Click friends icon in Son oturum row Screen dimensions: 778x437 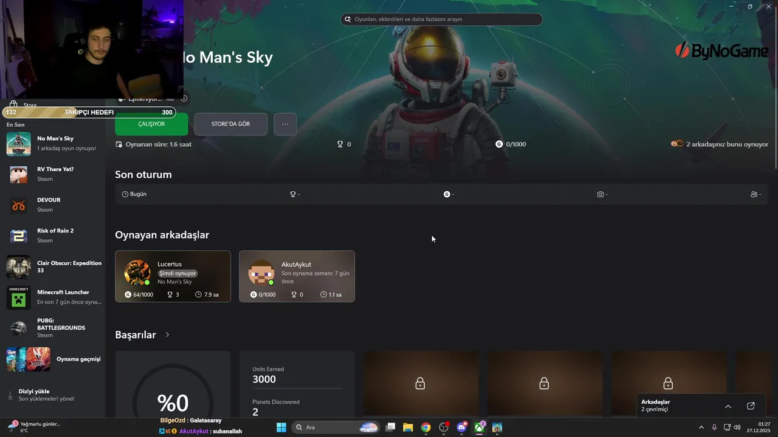(754, 194)
